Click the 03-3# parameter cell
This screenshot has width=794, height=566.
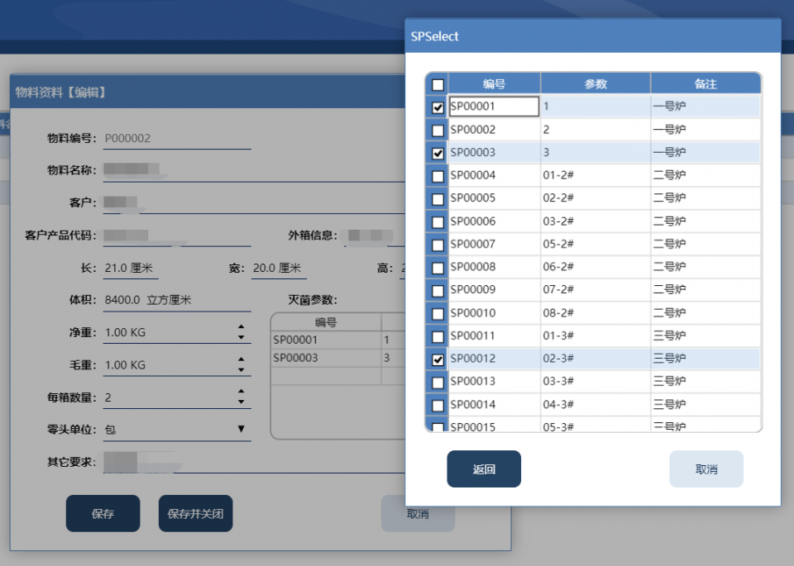click(x=595, y=381)
